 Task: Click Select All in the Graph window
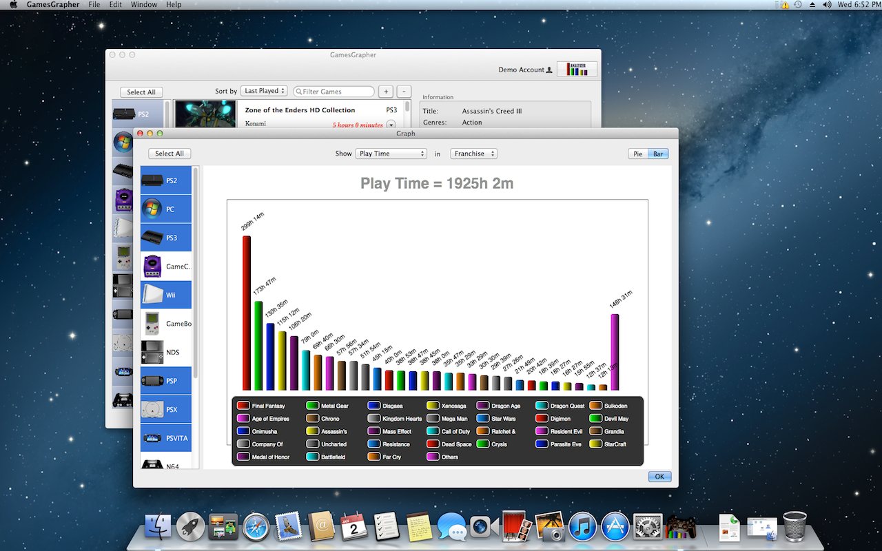(x=170, y=154)
